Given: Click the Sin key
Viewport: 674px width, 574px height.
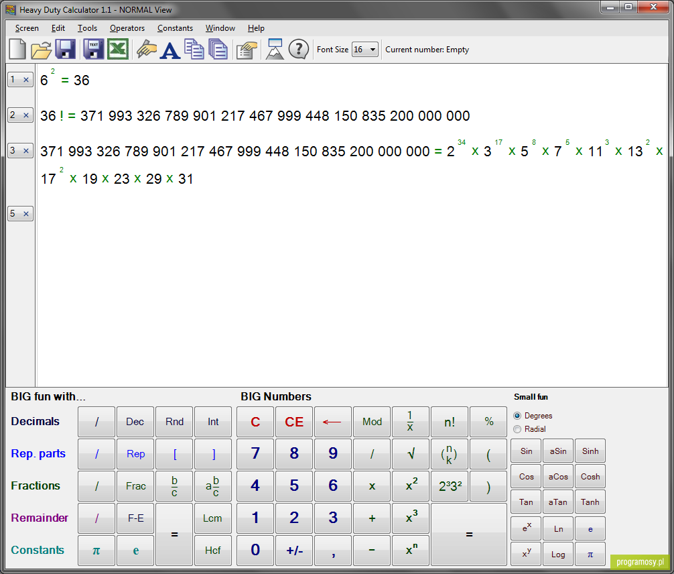Looking at the screenshot, I should coord(526,451).
